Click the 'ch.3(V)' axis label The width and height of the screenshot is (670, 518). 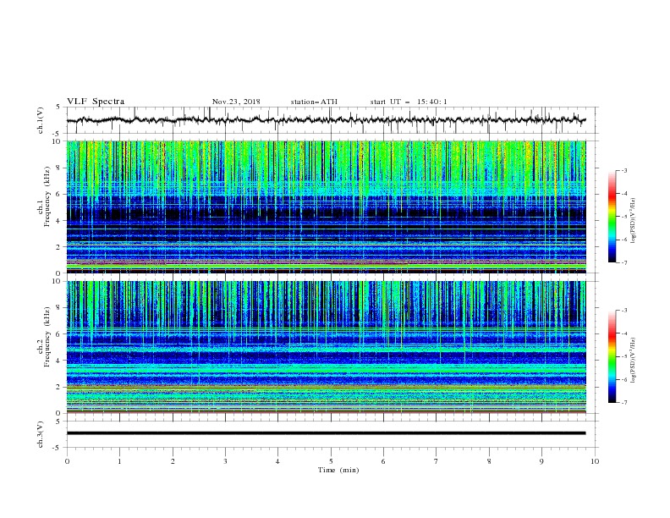pyautogui.click(x=41, y=434)
